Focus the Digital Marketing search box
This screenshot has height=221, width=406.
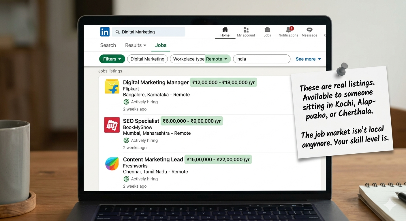click(x=149, y=32)
